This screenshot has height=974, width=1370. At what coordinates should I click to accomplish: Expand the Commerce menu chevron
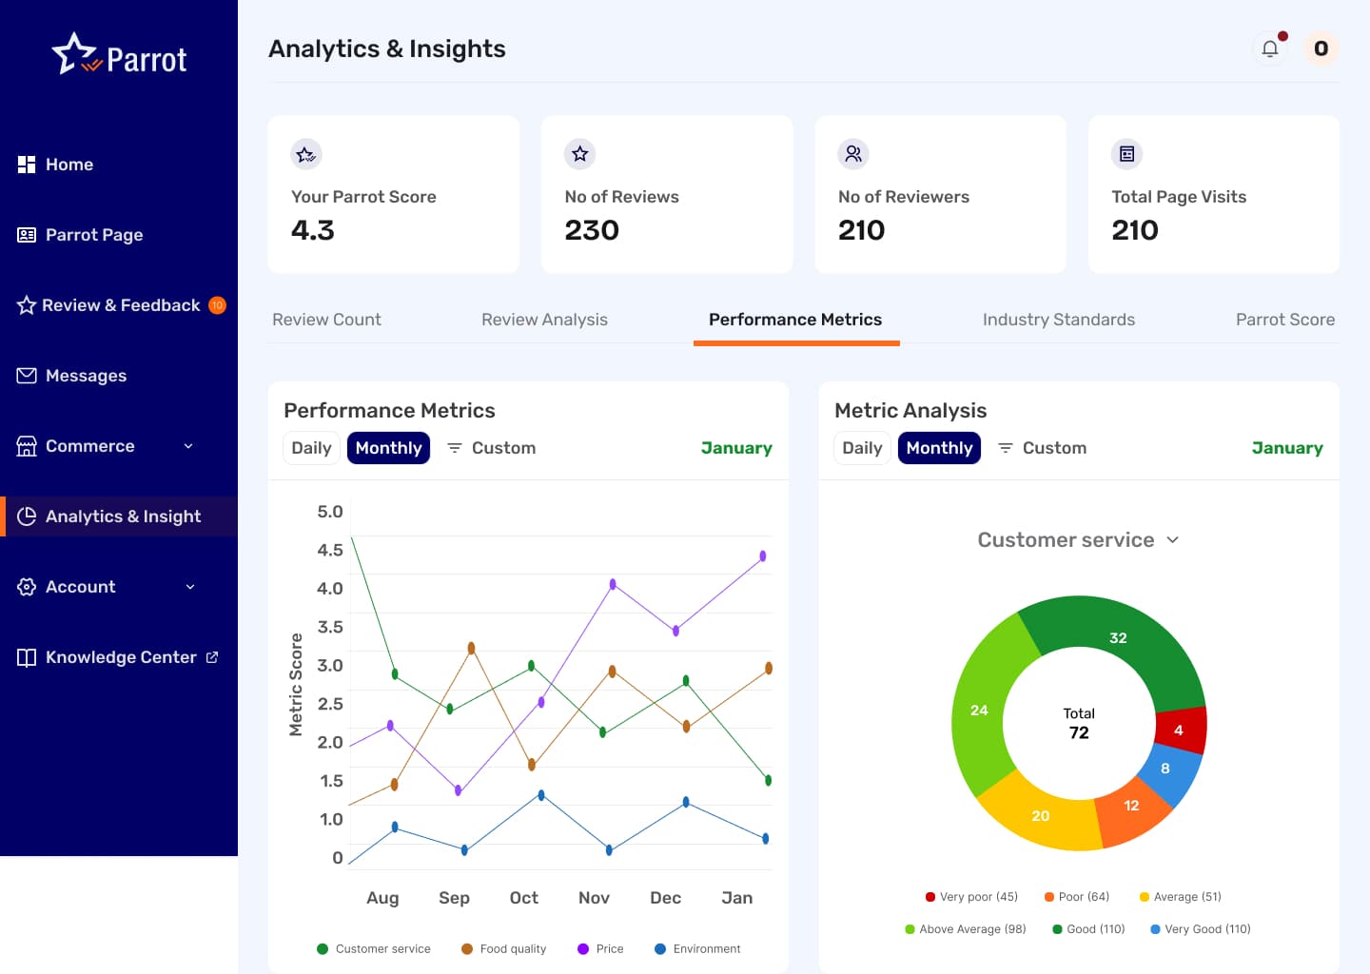[188, 446]
